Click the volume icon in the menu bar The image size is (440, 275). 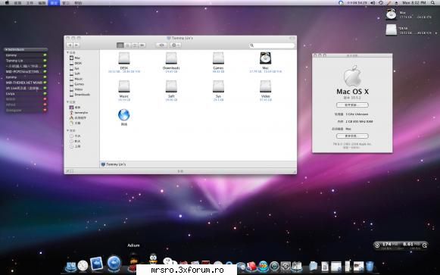[373, 3]
